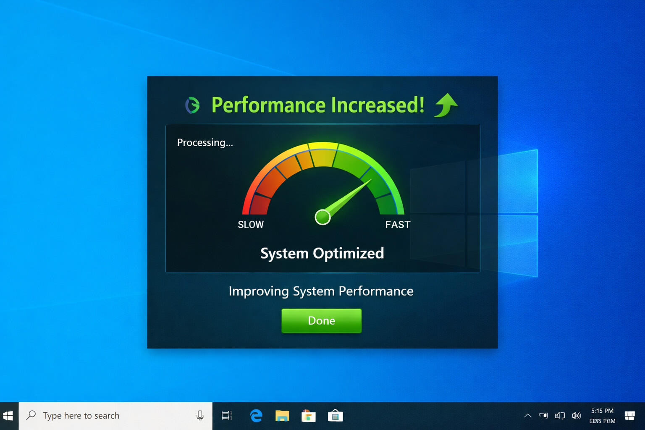Click the System Optimized status text
Viewport: 645px width, 430px height.
click(322, 253)
